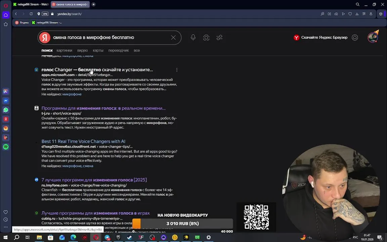Open Windows Start menu
Viewport: 387px width, 242px height.
pyautogui.click(x=5, y=238)
